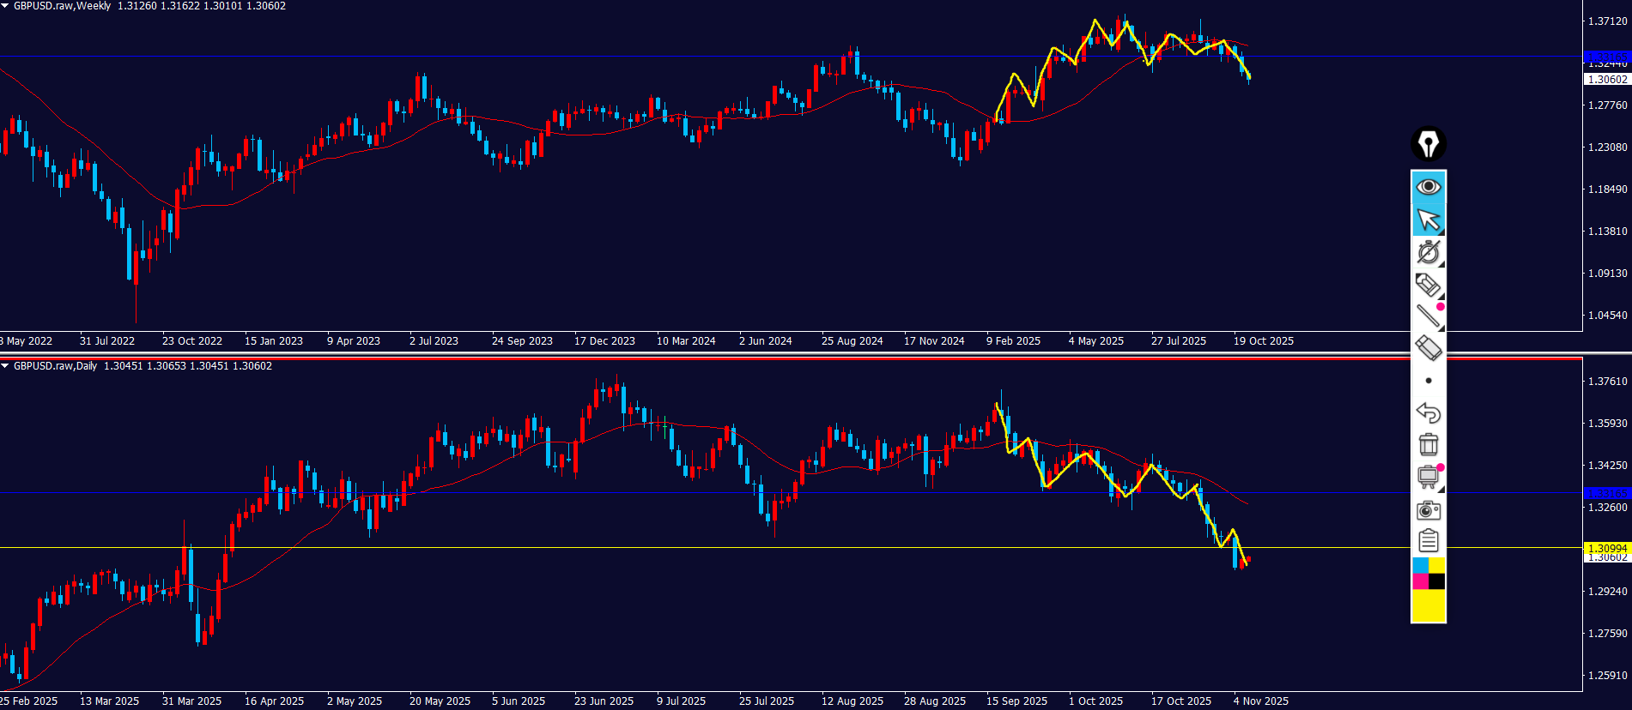Screen dimensions: 1632x710
Task: Undo the last drawing stroke
Action: coord(1428,413)
